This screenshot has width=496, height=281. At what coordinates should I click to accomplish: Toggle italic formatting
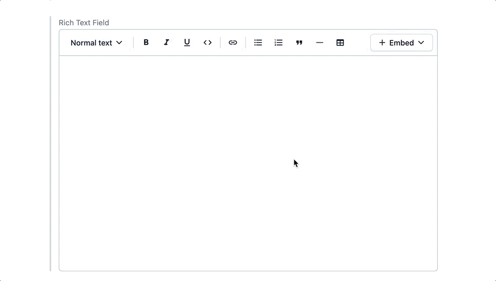tap(167, 43)
